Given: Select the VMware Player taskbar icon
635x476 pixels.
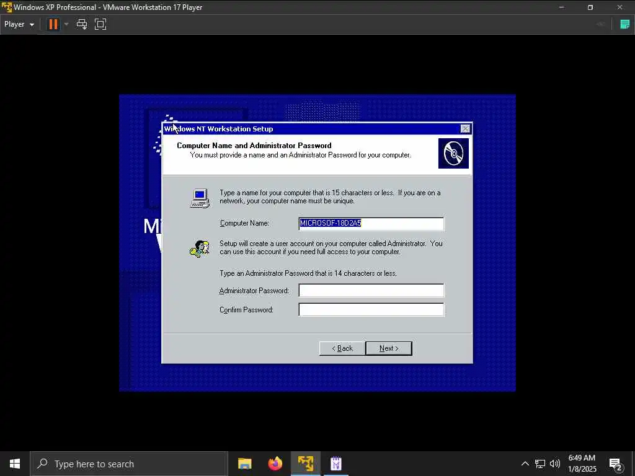Looking at the screenshot, I should click(306, 464).
